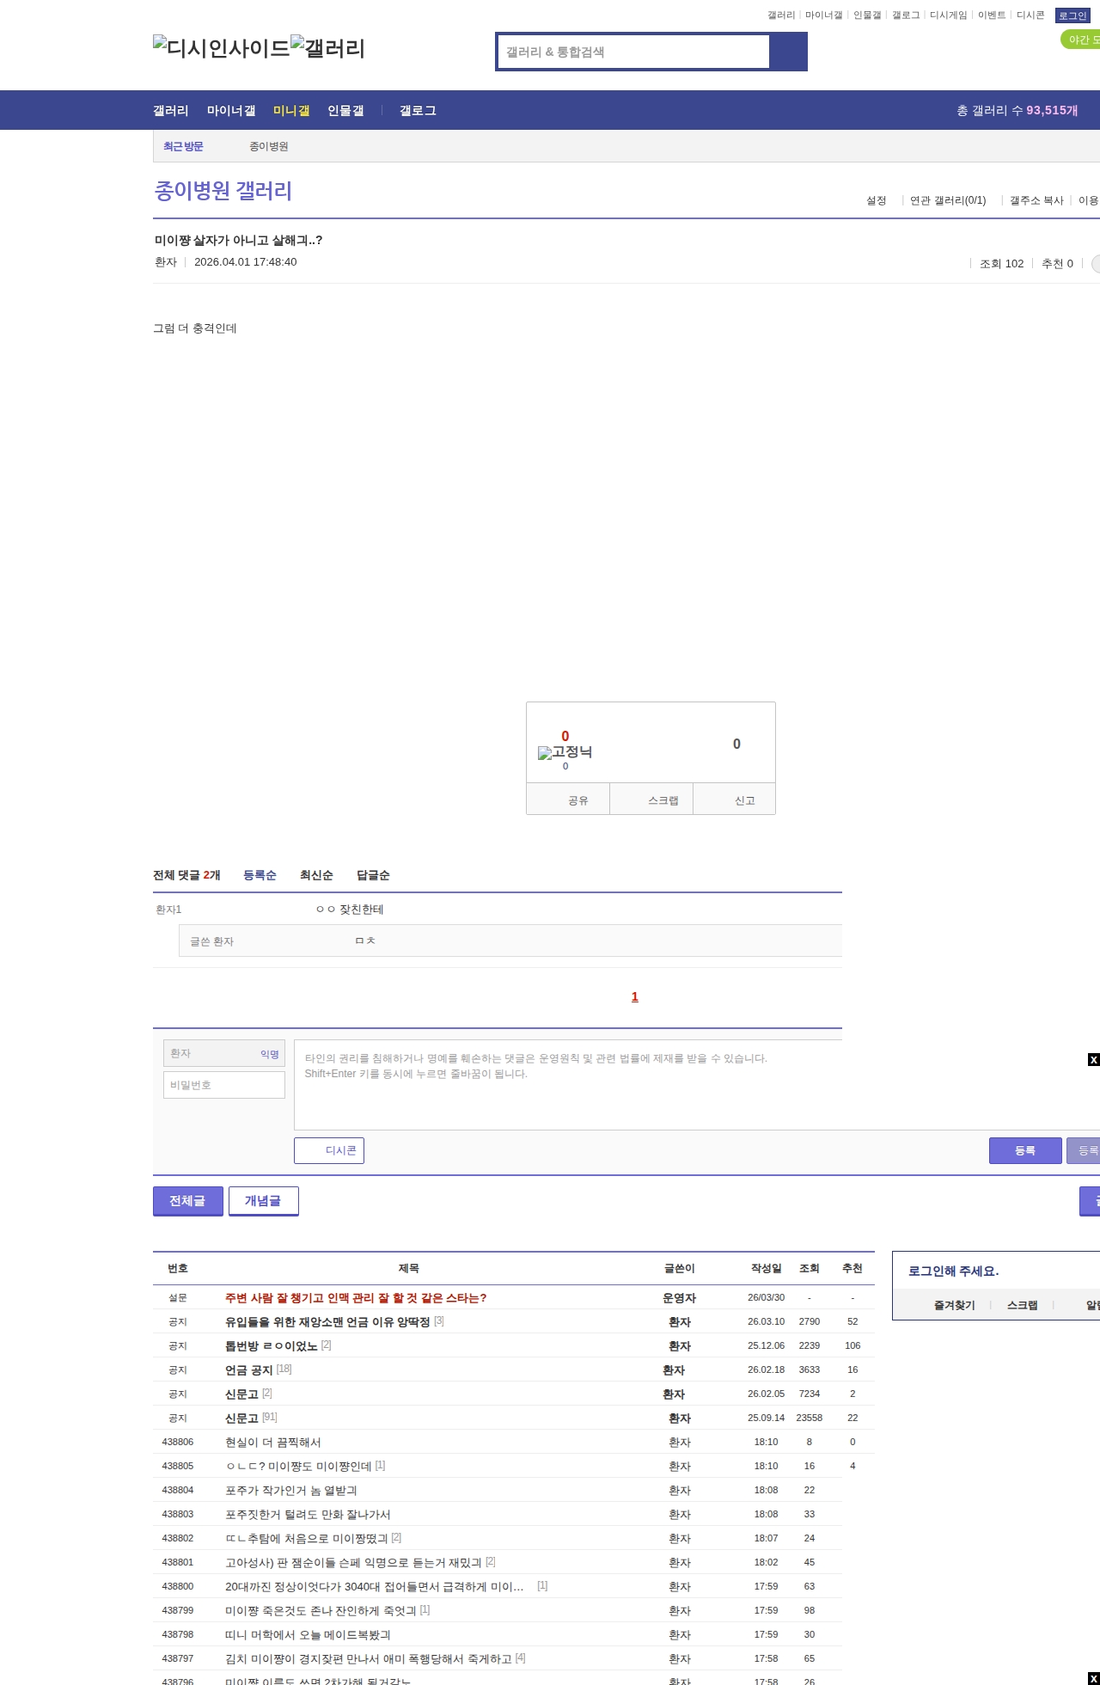Open the post titled 현실이 더 끔찍해서
Viewport: 1100px width, 1685px height.
[x=272, y=1442]
